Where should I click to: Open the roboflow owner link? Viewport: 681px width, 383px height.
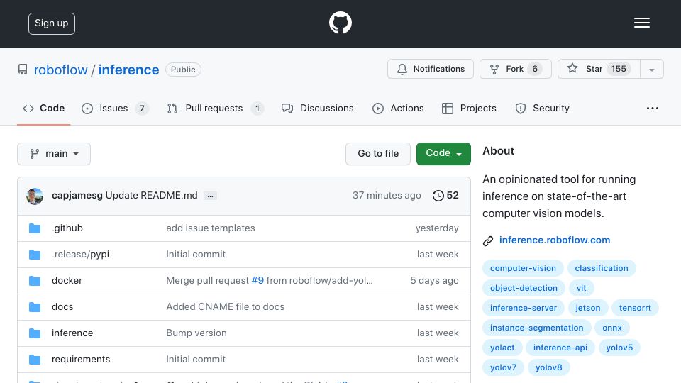pos(61,70)
